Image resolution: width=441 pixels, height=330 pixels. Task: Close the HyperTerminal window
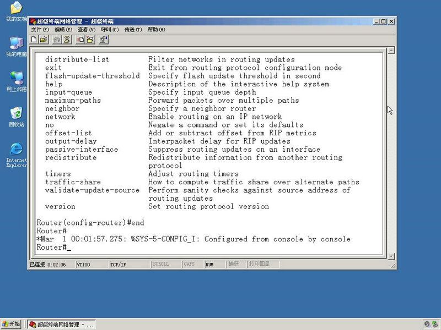[x=391, y=21]
